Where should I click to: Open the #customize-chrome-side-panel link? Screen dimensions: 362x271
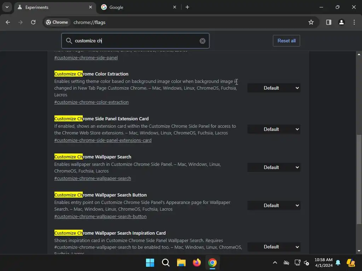(x=86, y=58)
